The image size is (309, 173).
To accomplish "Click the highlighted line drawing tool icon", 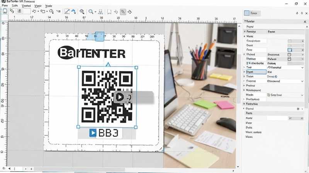I will point(67,12).
